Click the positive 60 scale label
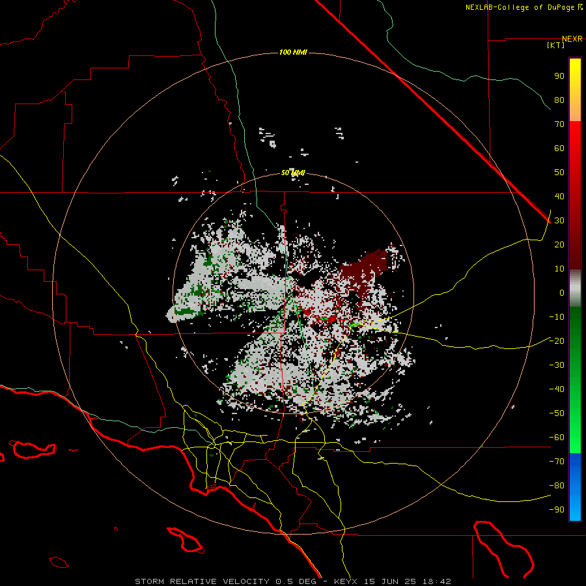Screen dimensions: 586x586 click(x=559, y=148)
